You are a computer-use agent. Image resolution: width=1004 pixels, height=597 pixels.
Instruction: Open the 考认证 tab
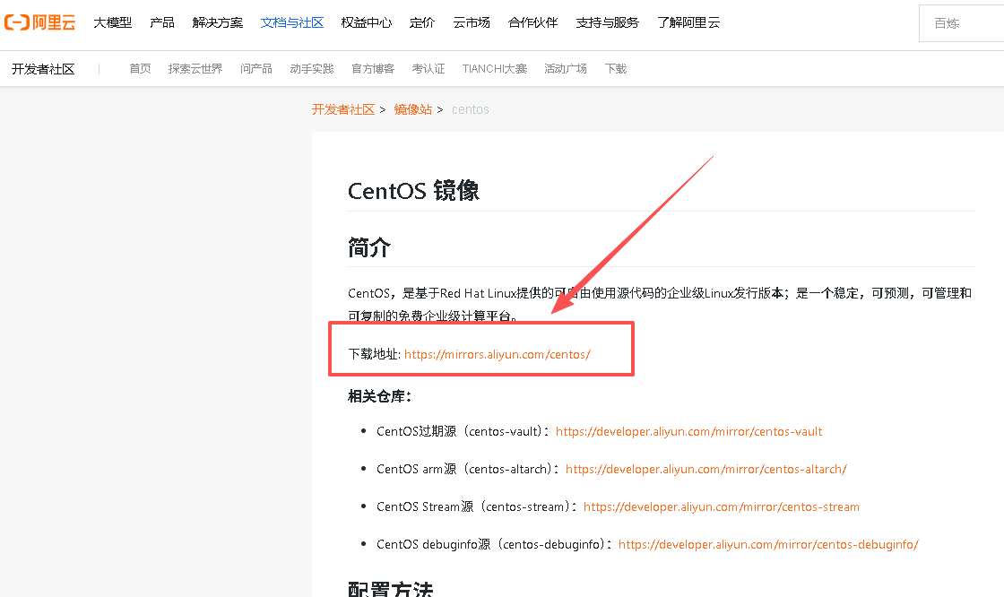428,68
